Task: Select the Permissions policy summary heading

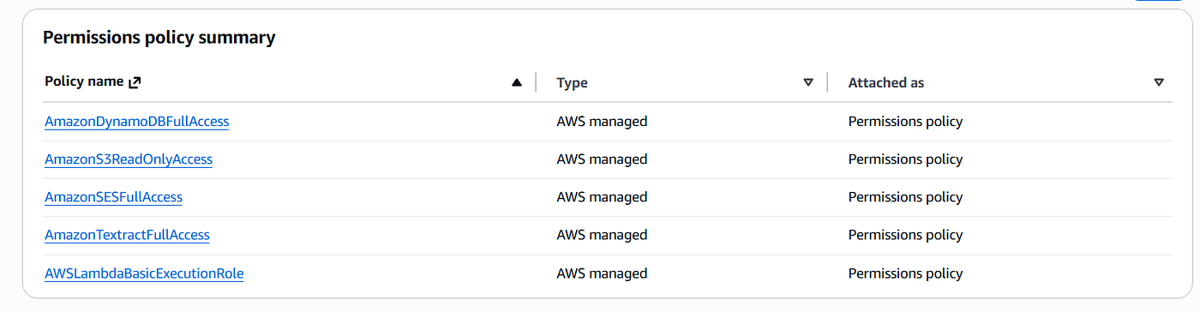Action: (x=159, y=37)
